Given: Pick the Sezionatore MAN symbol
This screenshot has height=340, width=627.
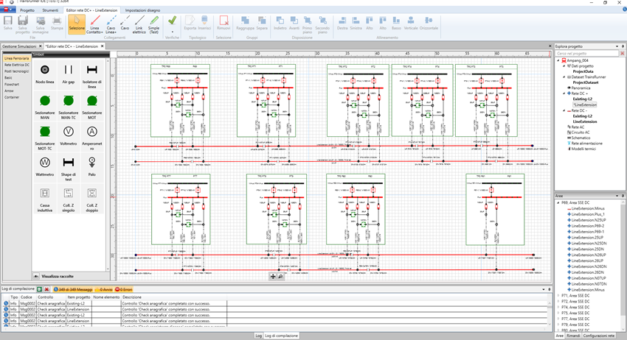Looking at the screenshot, I should tap(45, 107).
